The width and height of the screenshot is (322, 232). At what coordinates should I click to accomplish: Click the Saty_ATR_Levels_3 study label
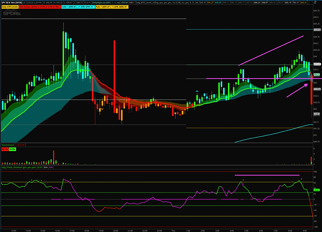[167, 3]
